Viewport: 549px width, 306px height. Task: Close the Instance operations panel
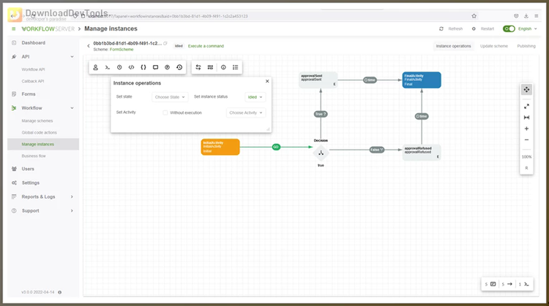[267, 81]
